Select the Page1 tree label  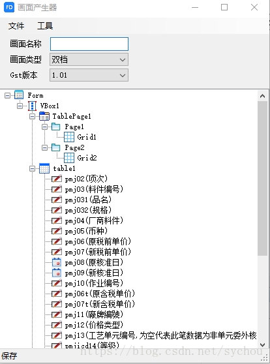point(74,127)
